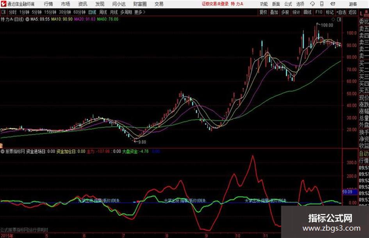Click the 统计 statistics button
The width and height of the screenshot is (369, 238).
click(x=296, y=12)
